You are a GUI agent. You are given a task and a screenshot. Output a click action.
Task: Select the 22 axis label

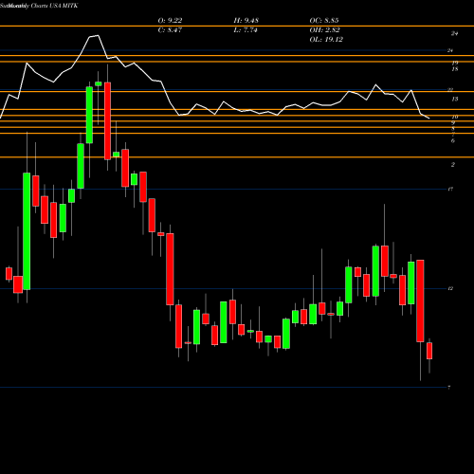tap(450, 90)
